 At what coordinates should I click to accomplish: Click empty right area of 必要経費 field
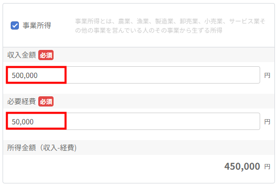click(x=163, y=121)
